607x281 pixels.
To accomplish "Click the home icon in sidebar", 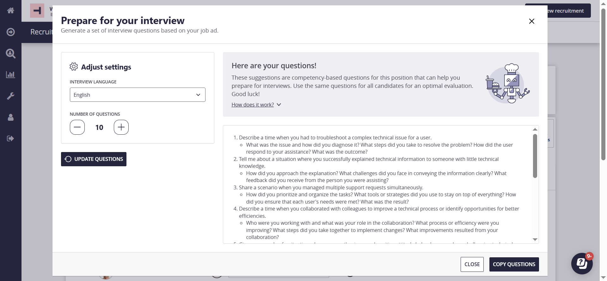I will pyautogui.click(x=10, y=10).
